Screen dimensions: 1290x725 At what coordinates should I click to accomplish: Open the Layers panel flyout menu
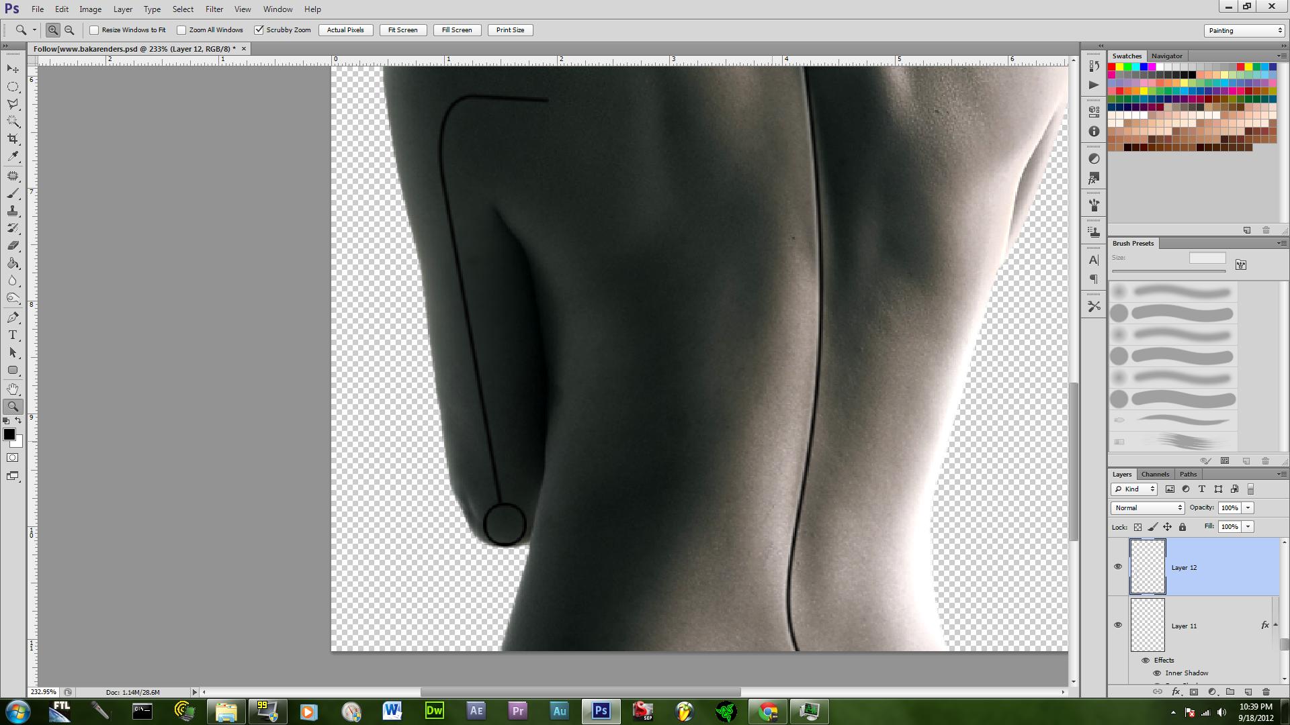point(1281,474)
